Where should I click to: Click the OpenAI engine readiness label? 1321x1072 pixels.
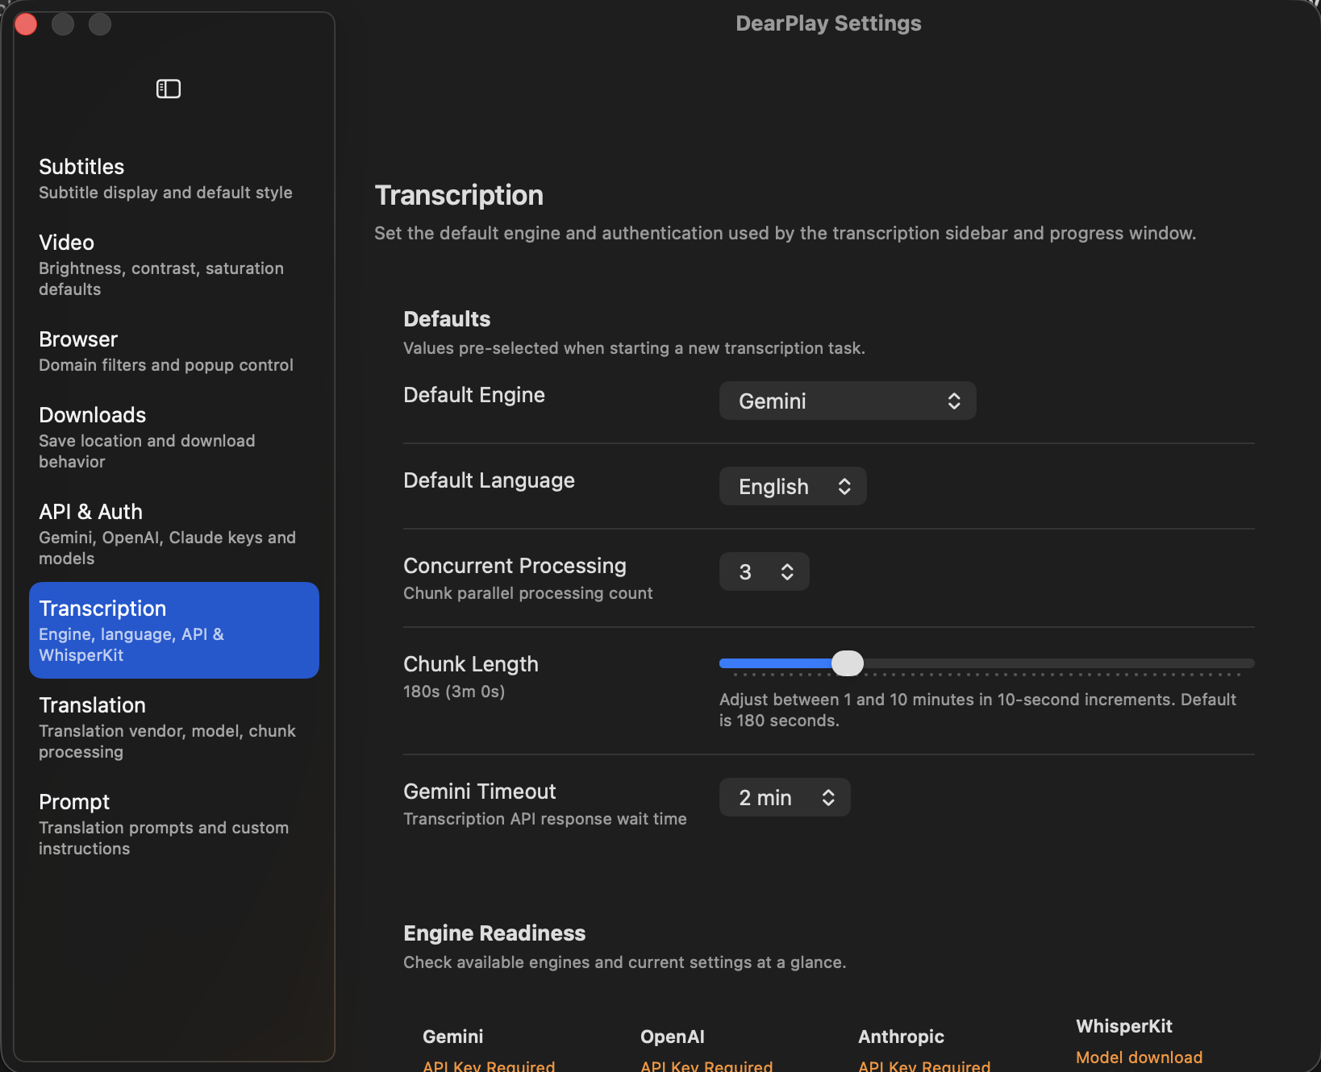pos(673,1037)
